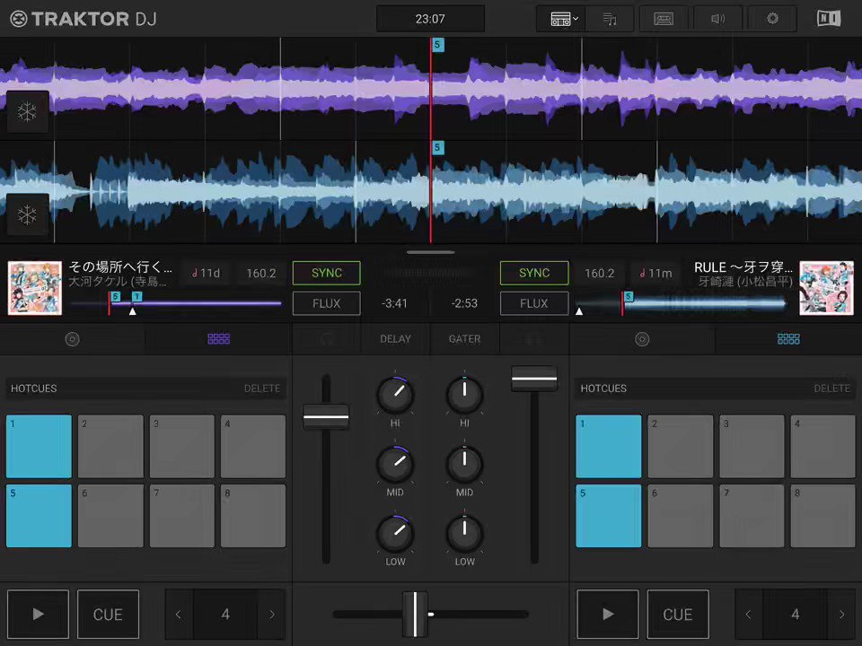Open left deck album artwork thumbnail

pos(35,288)
